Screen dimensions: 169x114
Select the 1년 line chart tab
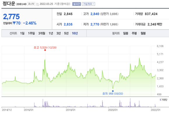51,33
